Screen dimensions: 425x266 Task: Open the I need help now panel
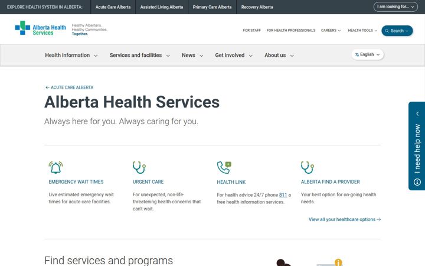tap(417, 146)
